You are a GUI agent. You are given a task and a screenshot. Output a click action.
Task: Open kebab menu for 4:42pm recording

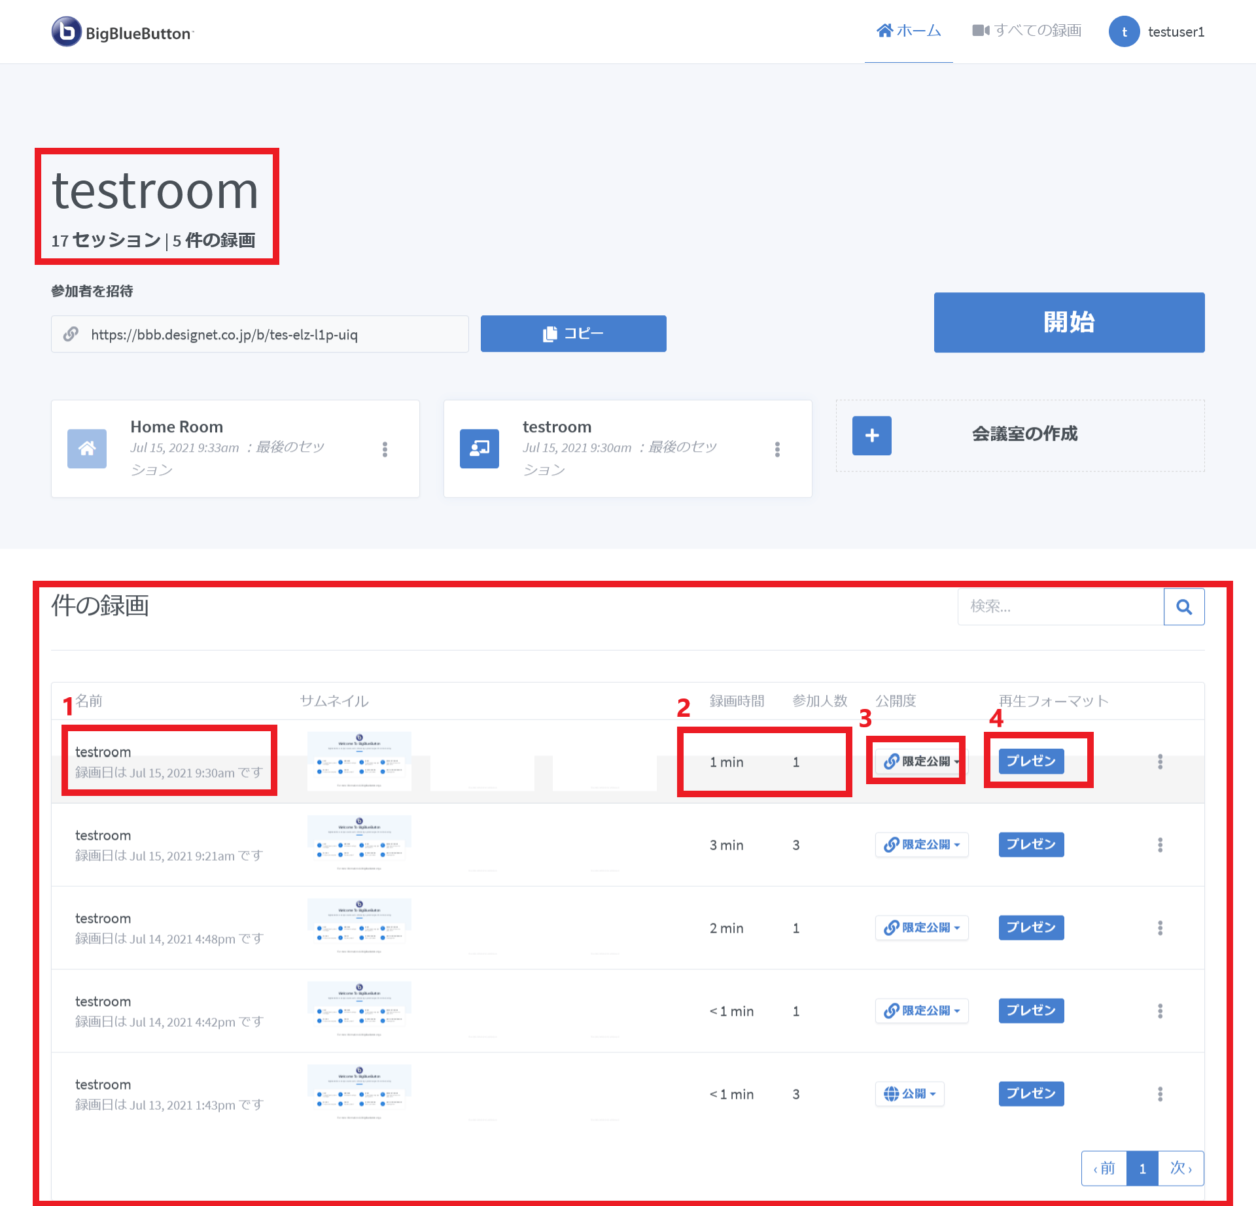pos(1160,1011)
